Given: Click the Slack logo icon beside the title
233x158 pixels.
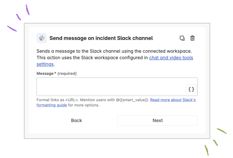Looking at the screenshot, I should tap(42, 38).
